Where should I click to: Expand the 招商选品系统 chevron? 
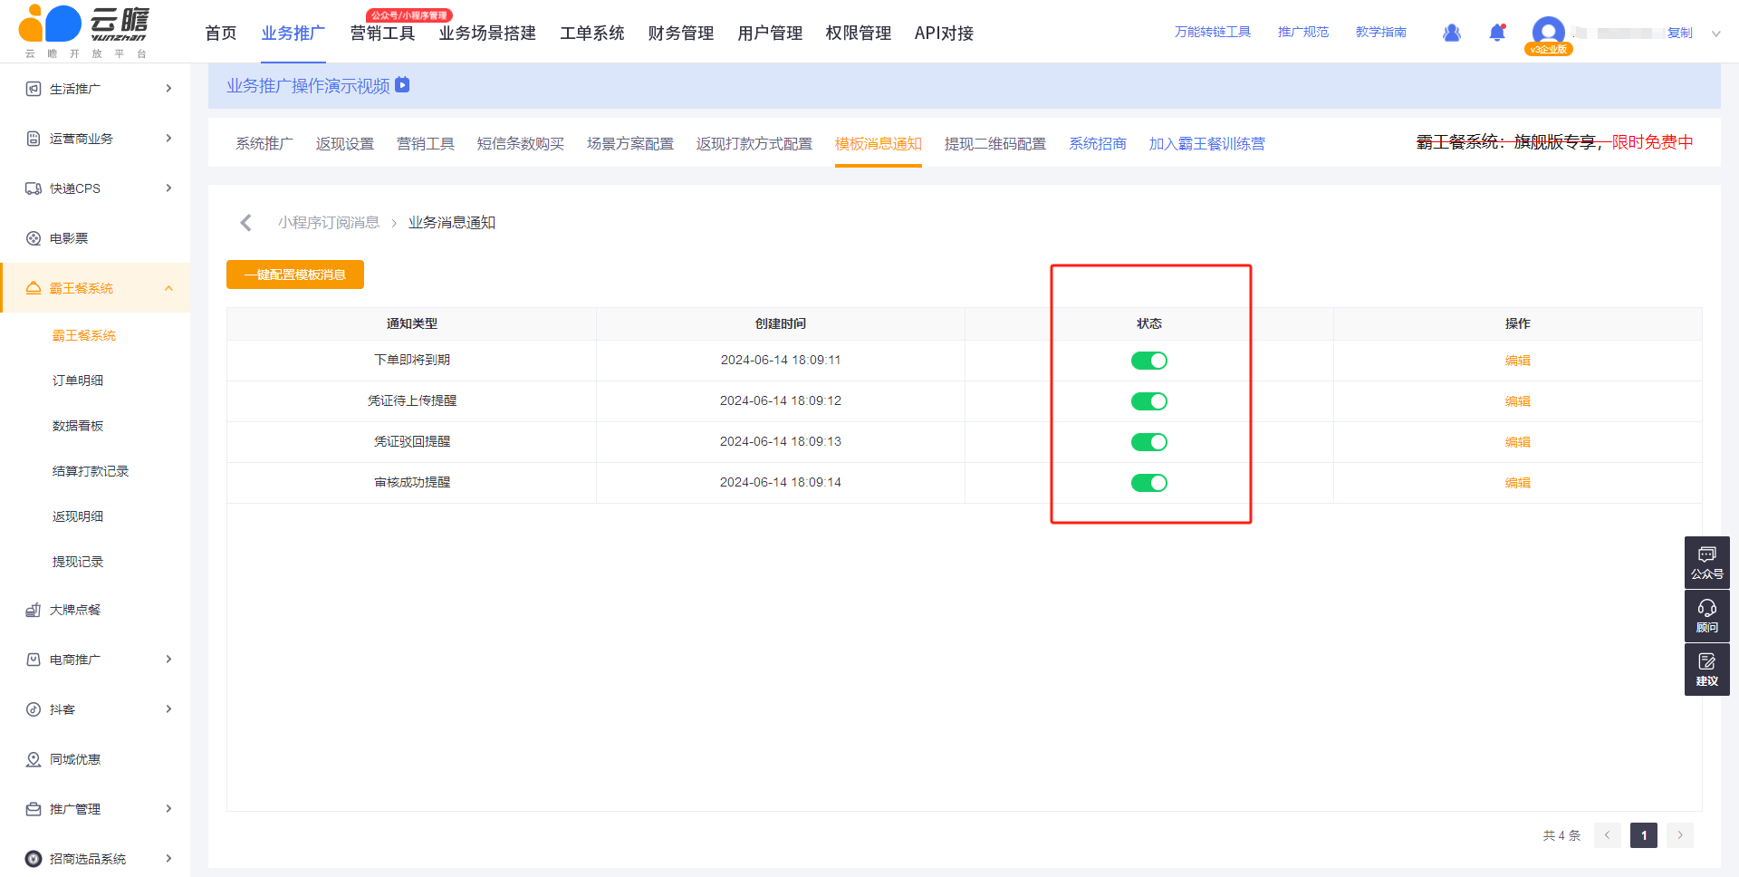pos(168,858)
